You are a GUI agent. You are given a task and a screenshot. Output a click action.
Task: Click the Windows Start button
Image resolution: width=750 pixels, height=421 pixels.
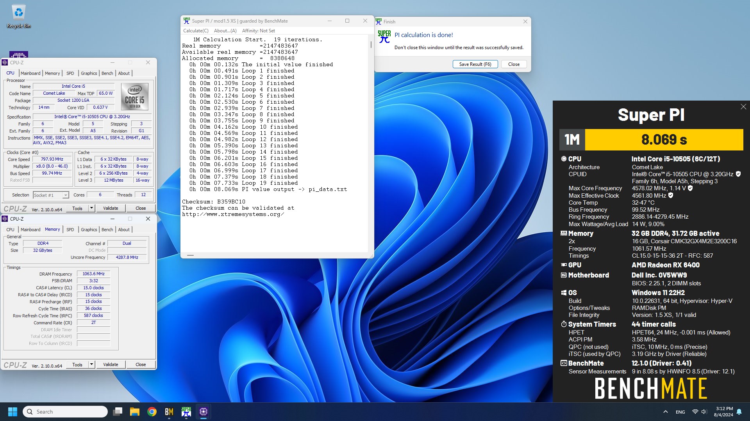pyautogui.click(x=12, y=412)
